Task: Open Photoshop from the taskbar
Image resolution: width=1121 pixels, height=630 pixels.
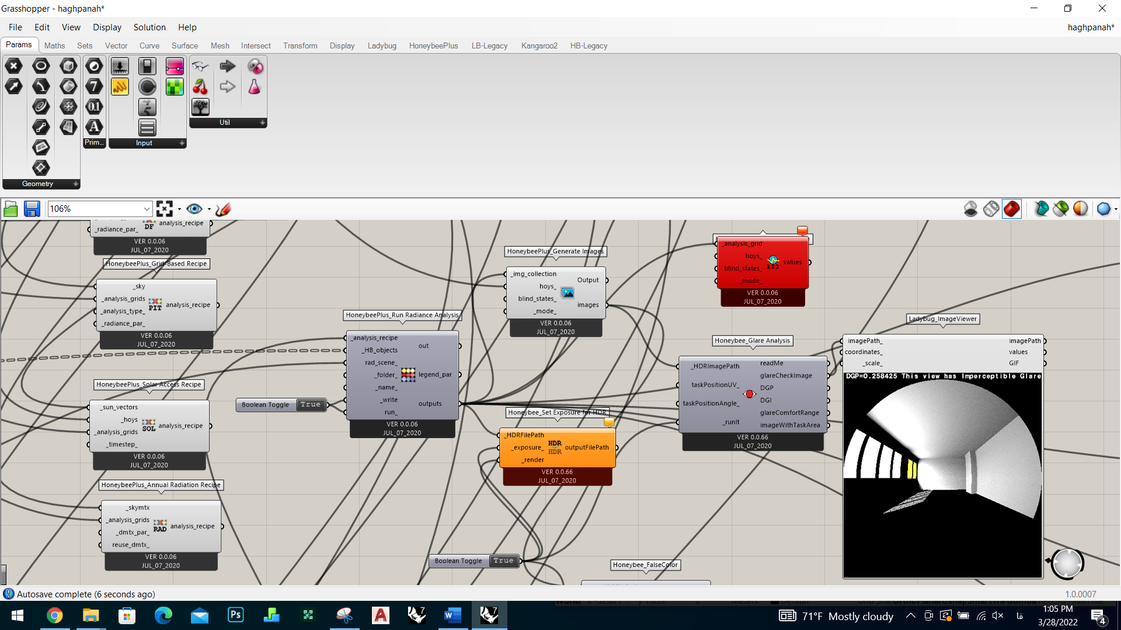Action: 235,615
